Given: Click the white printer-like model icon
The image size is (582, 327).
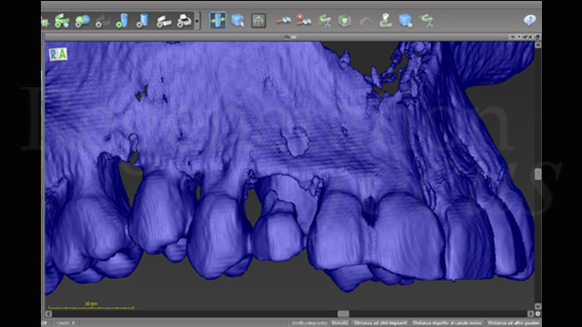Looking at the screenshot, I should click(x=184, y=21).
